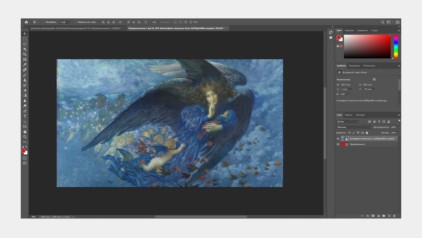Toggle Quick Mask mode in toolbar

25,158
